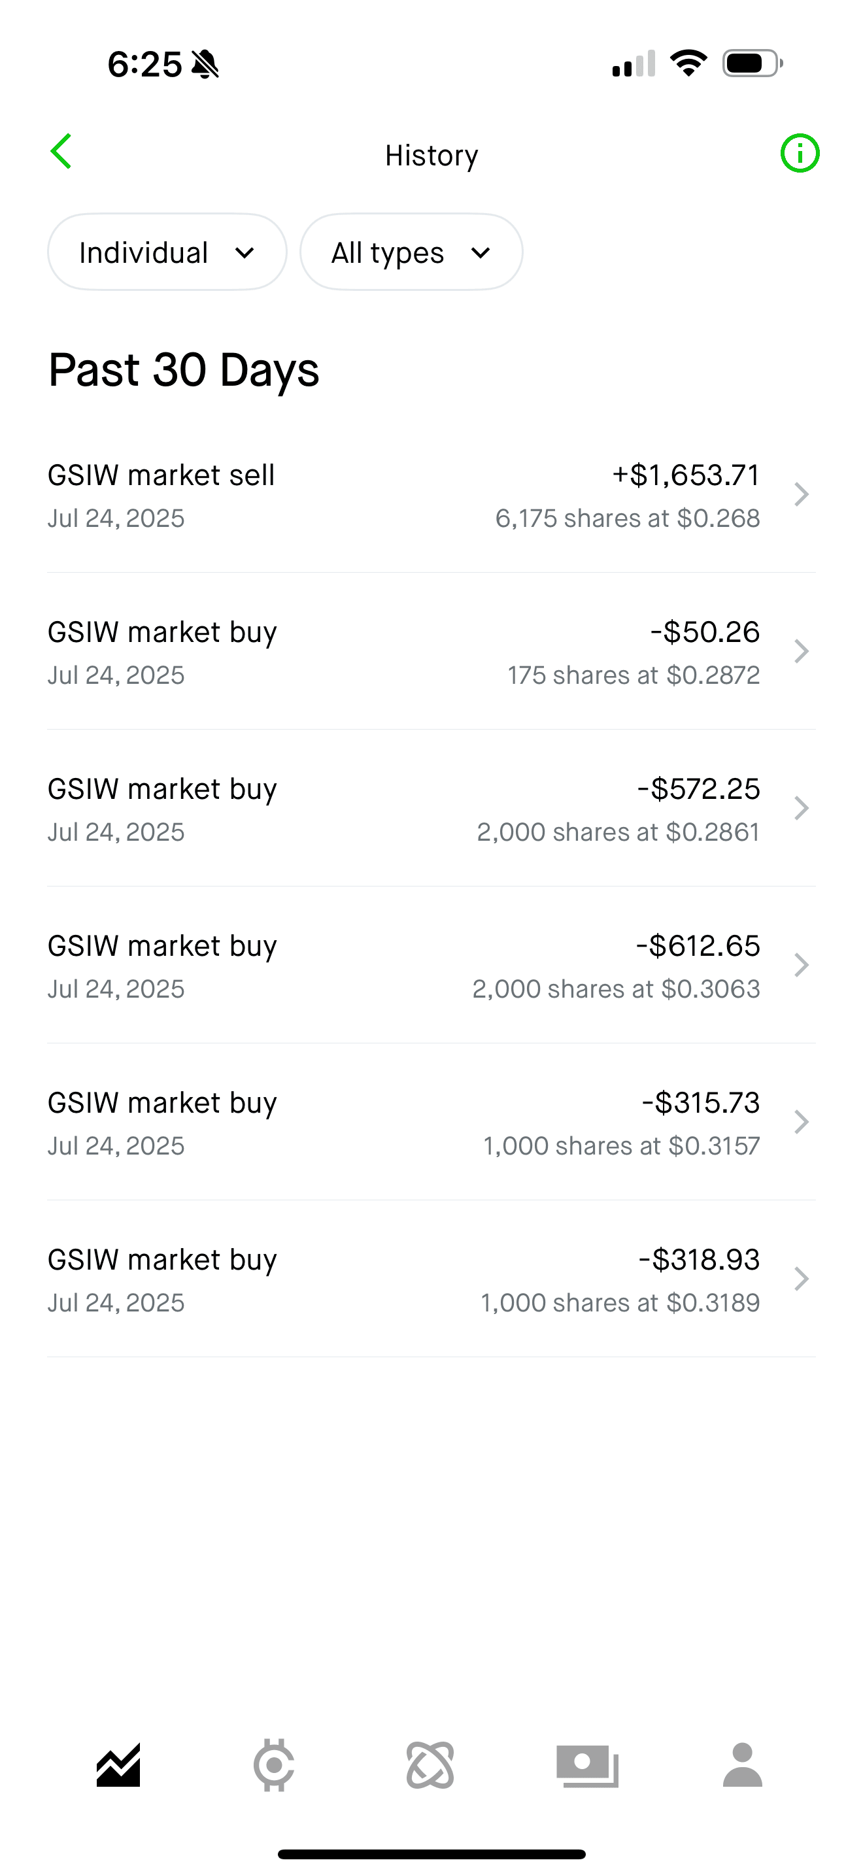
Task: Tap 2,000 shares at $0.3063 text
Action: pyautogui.click(x=616, y=989)
